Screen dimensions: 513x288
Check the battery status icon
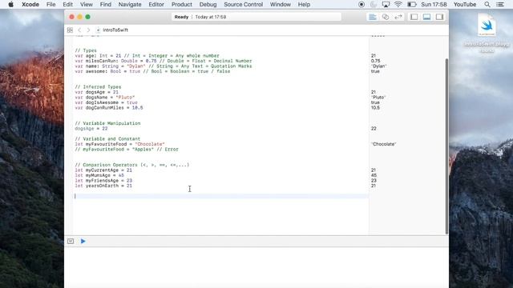click(x=411, y=4)
